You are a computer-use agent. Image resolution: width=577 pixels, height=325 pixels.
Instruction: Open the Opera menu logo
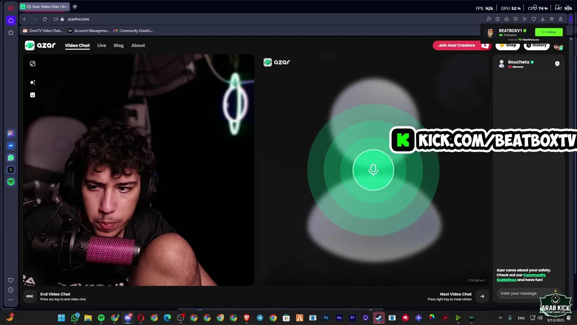[x=11, y=8]
